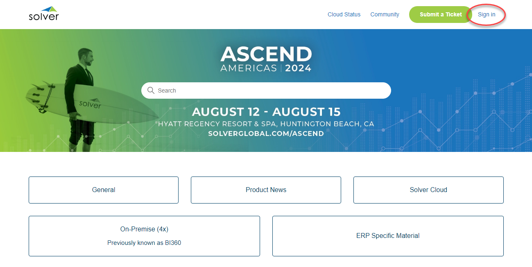Click the August 12 - August 15 date text
The image size is (532, 267).
coord(266,112)
